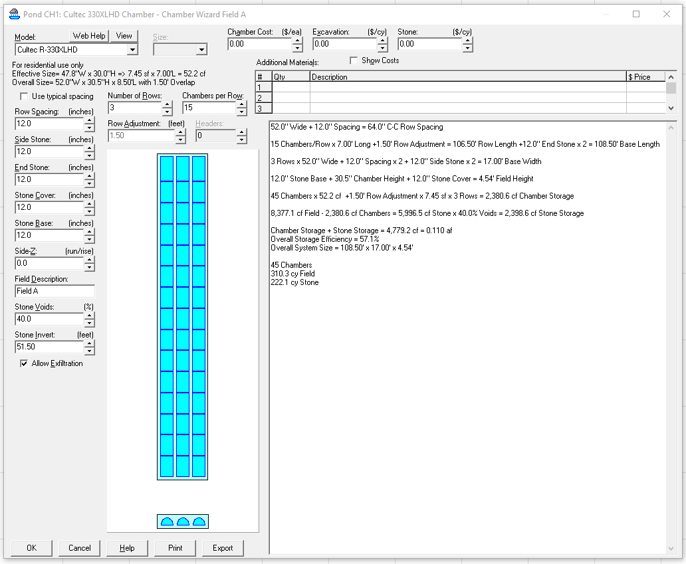Click the Stone Cover input field
This screenshot has height=564, width=686.
pos(49,207)
